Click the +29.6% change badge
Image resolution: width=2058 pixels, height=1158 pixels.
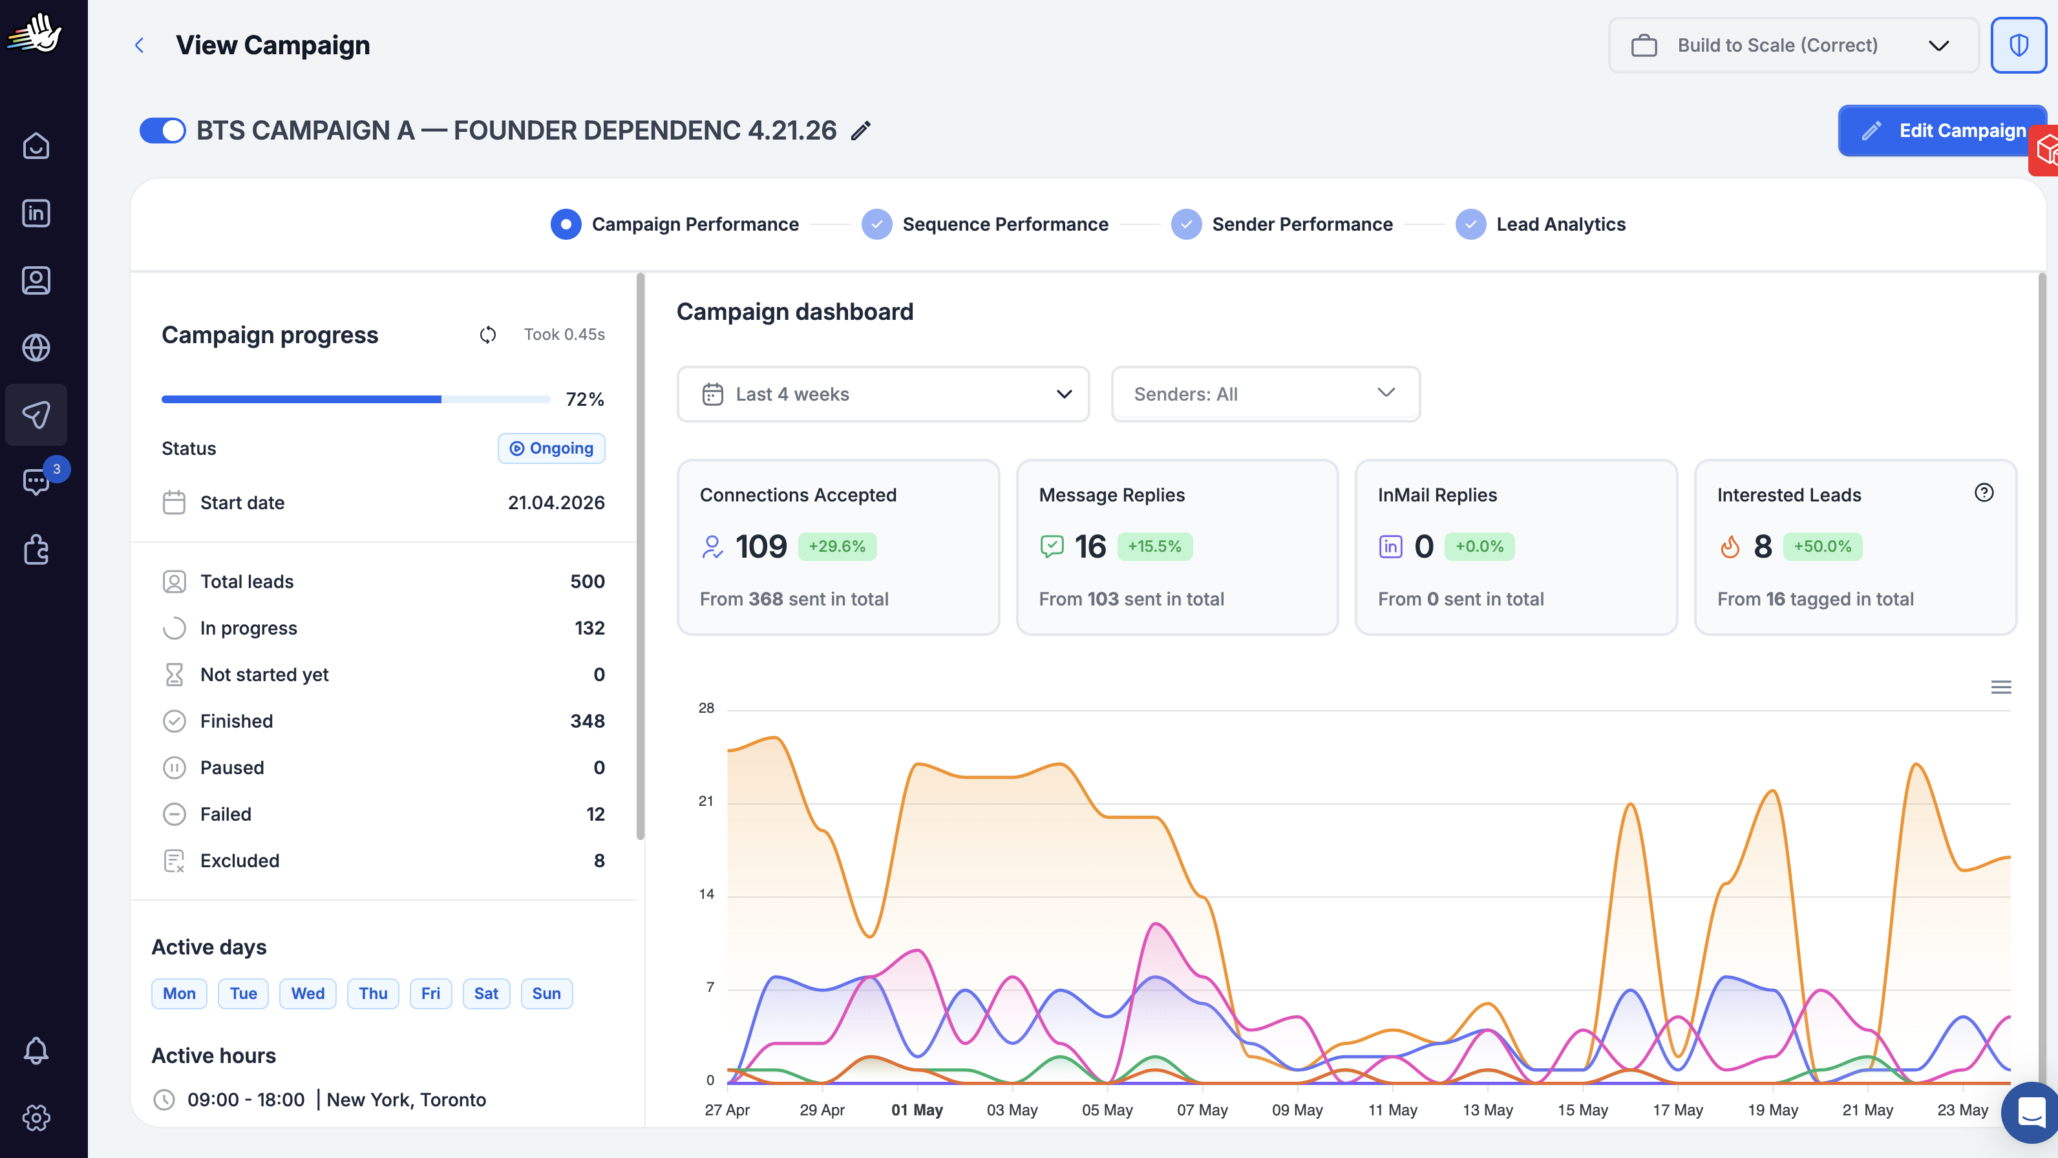click(837, 547)
